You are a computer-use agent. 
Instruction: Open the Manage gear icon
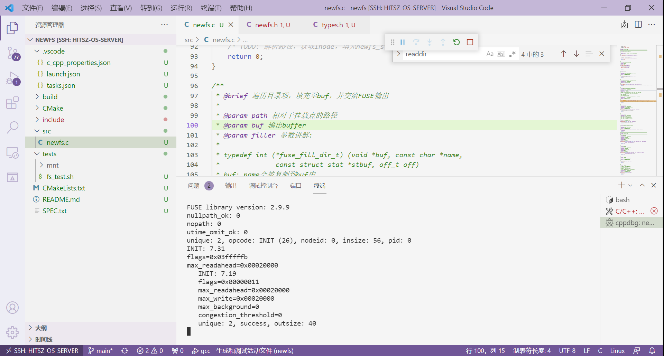tap(12, 332)
